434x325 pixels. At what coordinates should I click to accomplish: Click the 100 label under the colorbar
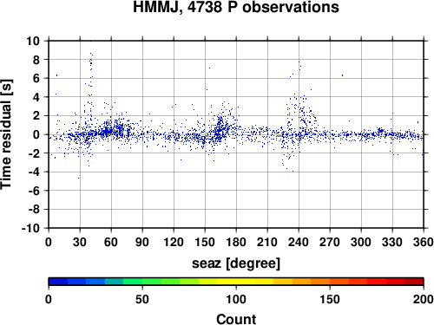click(236, 299)
